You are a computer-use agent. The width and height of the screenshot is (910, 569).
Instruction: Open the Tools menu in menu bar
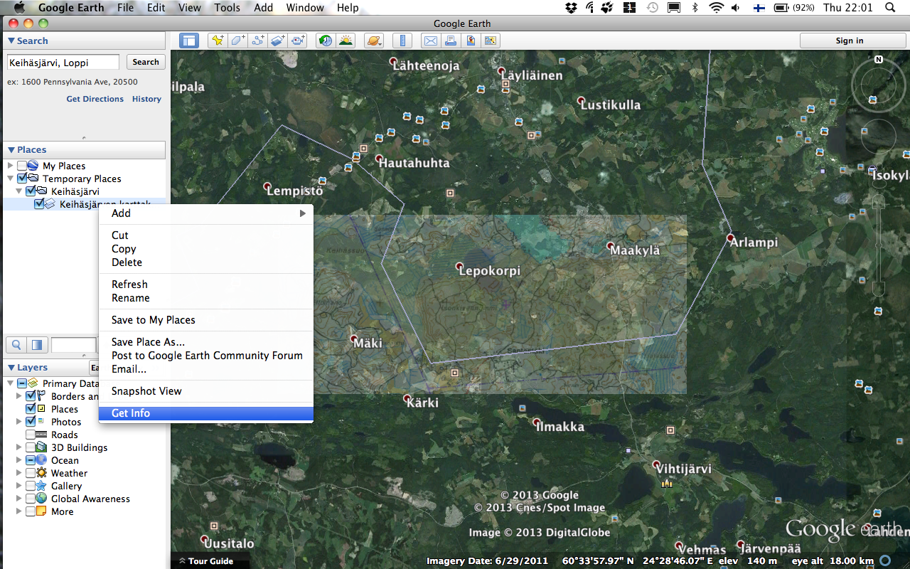[227, 8]
